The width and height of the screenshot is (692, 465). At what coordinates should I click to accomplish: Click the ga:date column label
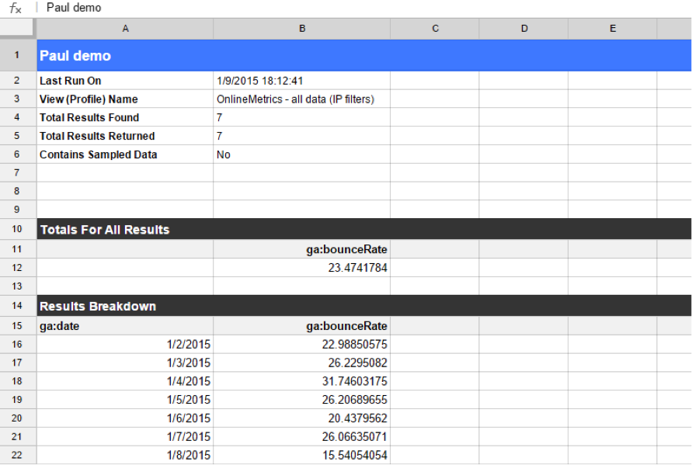pyautogui.click(x=125, y=326)
